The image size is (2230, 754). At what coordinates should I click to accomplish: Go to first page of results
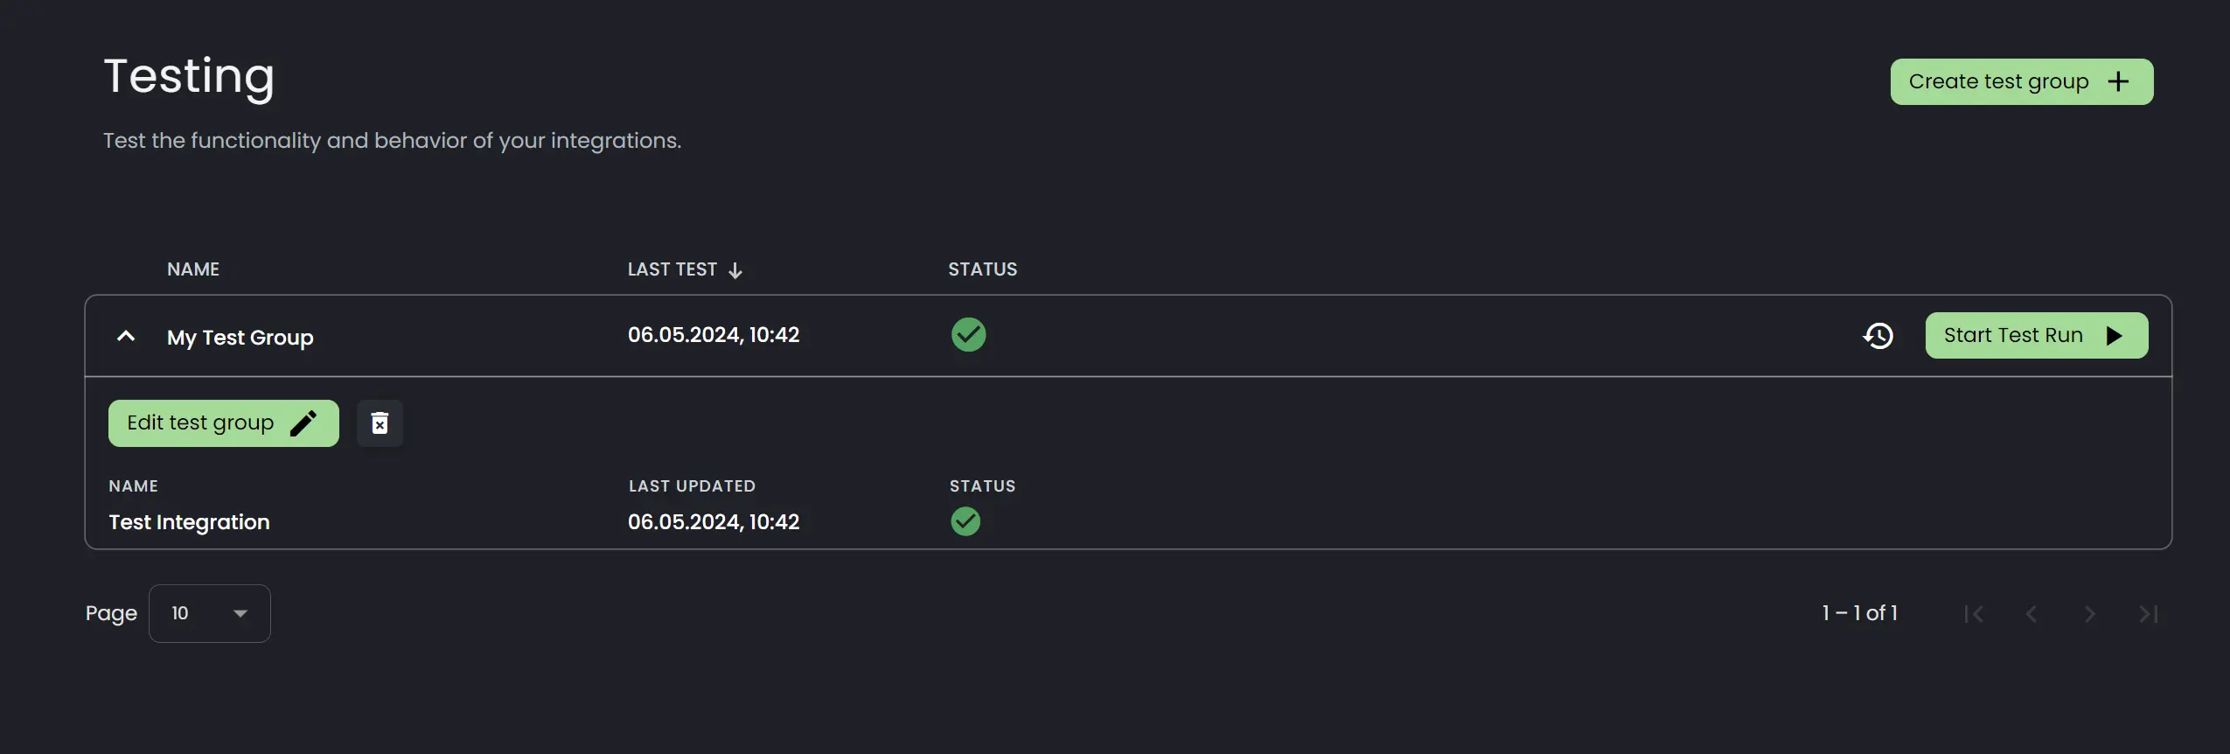tap(1973, 614)
